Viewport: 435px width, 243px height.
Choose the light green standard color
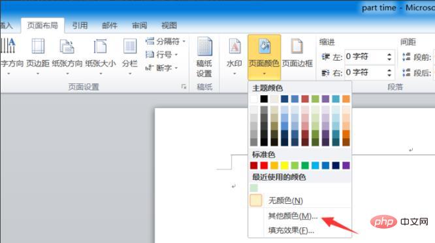(295, 165)
